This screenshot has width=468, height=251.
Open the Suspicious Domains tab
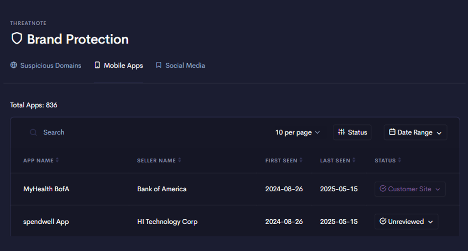45,65
